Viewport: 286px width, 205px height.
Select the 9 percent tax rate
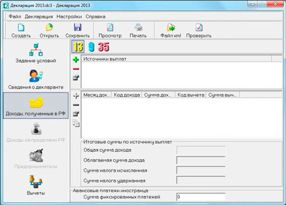91,47
